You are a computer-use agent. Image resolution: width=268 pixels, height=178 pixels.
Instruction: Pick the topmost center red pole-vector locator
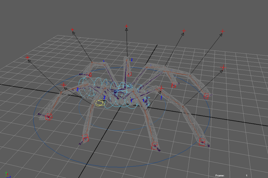pos(126,26)
